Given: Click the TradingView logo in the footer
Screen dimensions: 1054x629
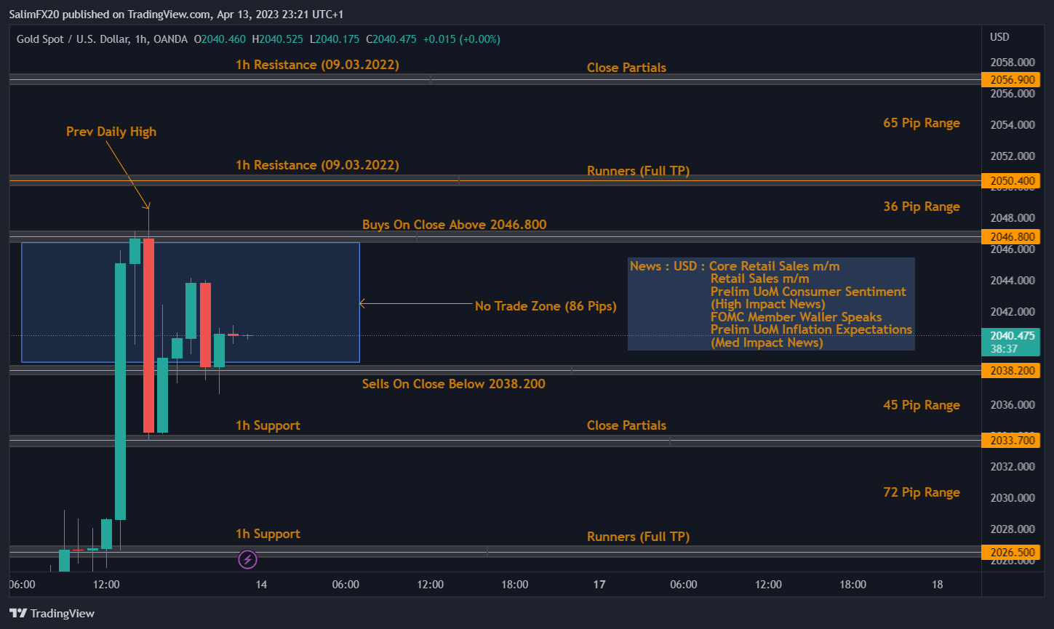Looking at the screenshot, I should (x=51, y=613).
